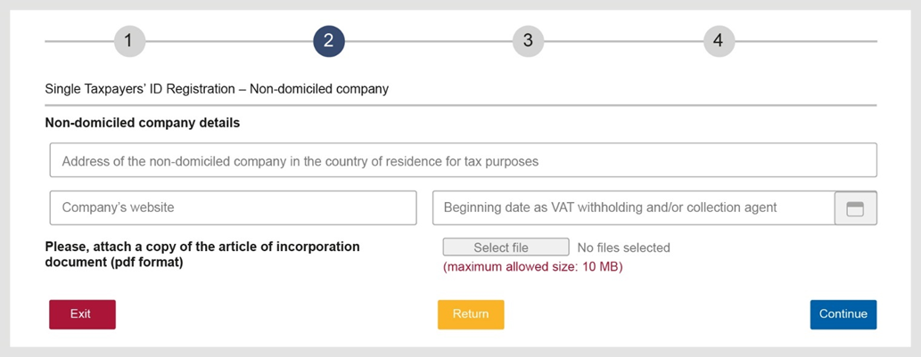This screenshot has width=921, height=357.
Task: Jump to step 3 in progress bar
Action: click(528, 41)
